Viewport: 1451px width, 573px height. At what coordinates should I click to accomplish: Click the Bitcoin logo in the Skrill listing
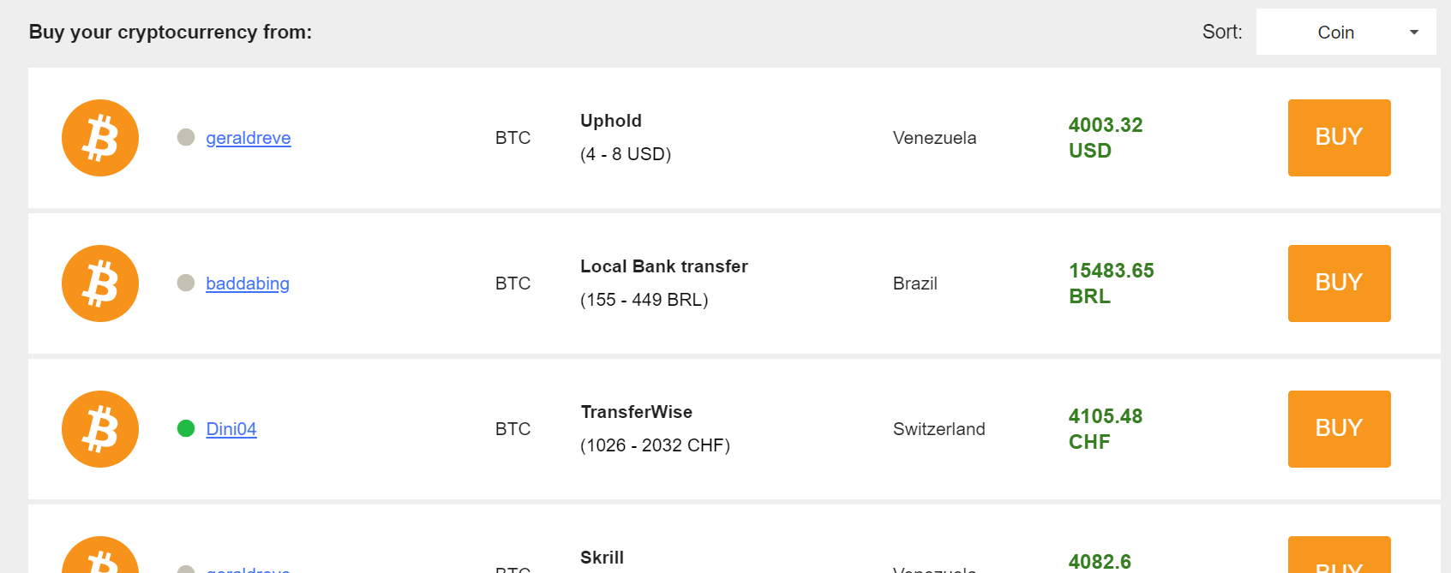(100, 555)
